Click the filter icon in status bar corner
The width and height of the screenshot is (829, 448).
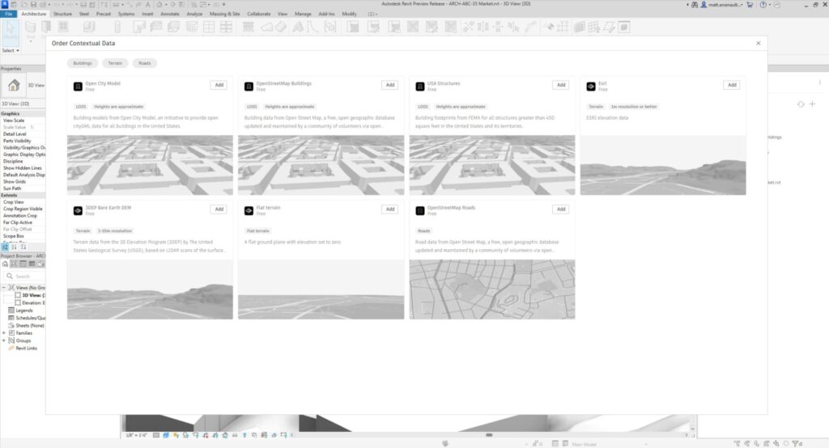[797, 444]
